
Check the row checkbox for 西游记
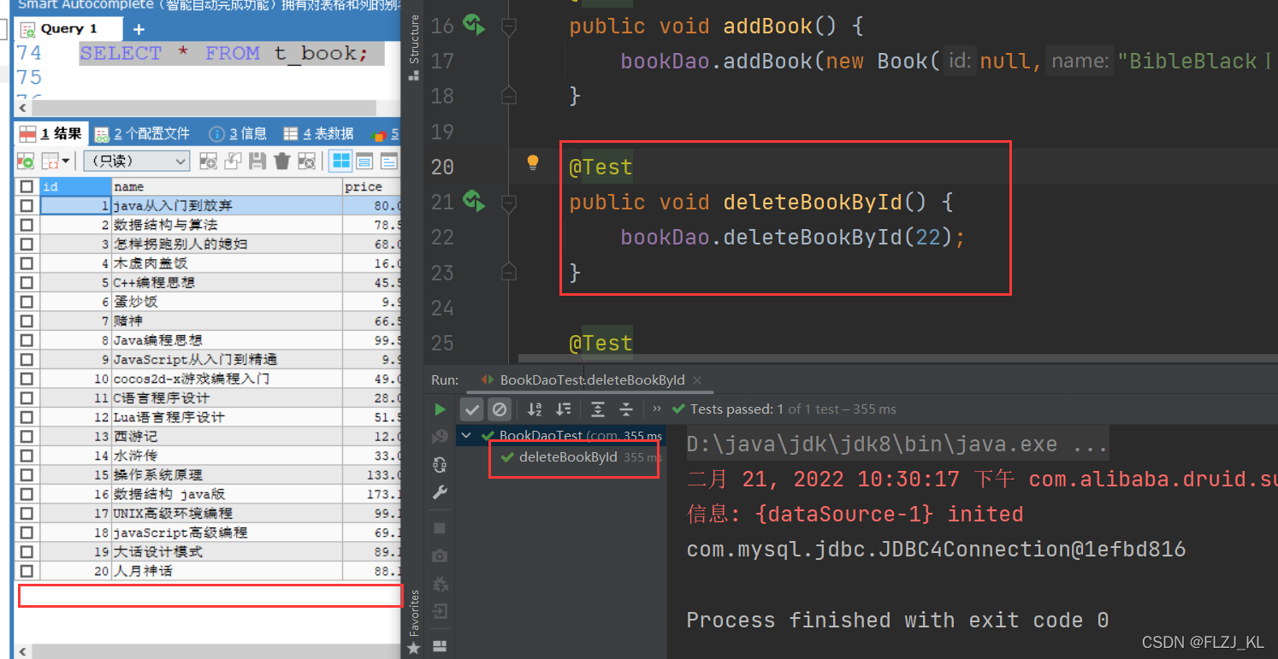click(x=27, y=436)
